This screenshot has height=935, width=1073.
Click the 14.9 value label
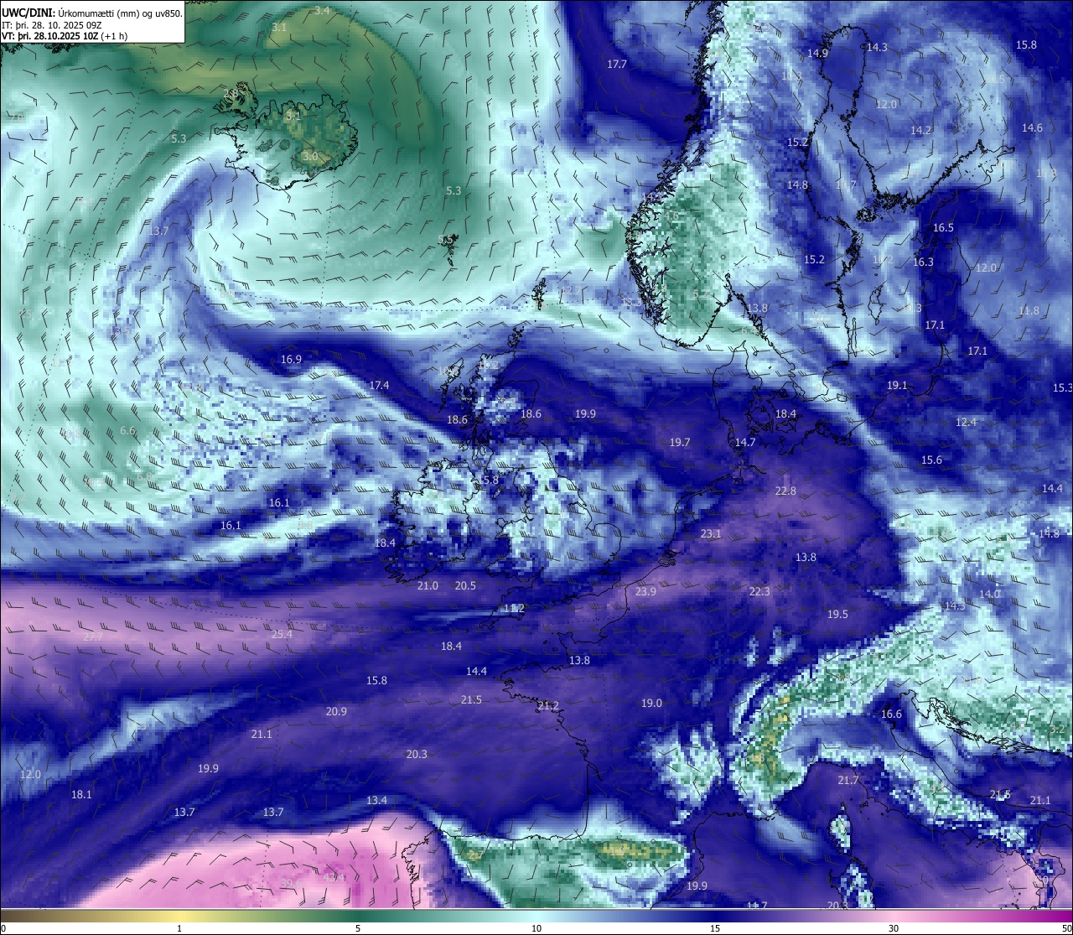(817, 54)
